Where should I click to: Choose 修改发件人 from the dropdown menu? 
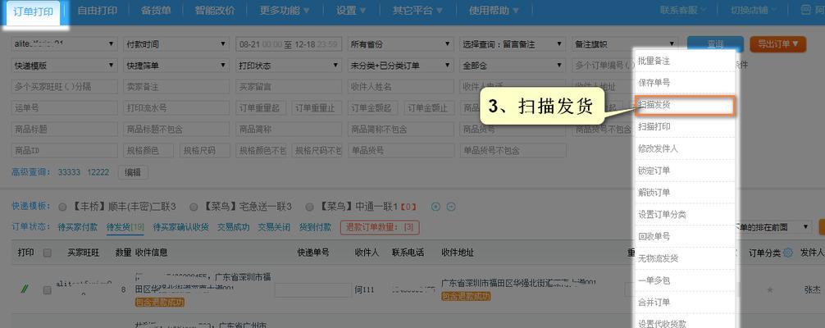point(686,149)
